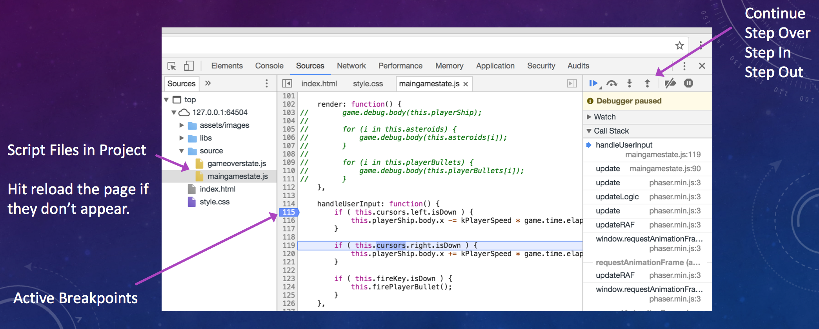Close the maingamestate.js editor tab
Viewport: 819px width, 329px height.
466,84
